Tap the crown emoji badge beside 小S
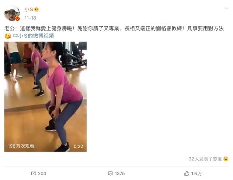Viewport: 233px width, 180px height. pos(36,9)
